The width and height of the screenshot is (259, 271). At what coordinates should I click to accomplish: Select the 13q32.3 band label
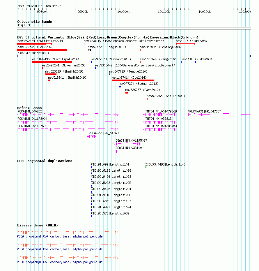point(24,25)
